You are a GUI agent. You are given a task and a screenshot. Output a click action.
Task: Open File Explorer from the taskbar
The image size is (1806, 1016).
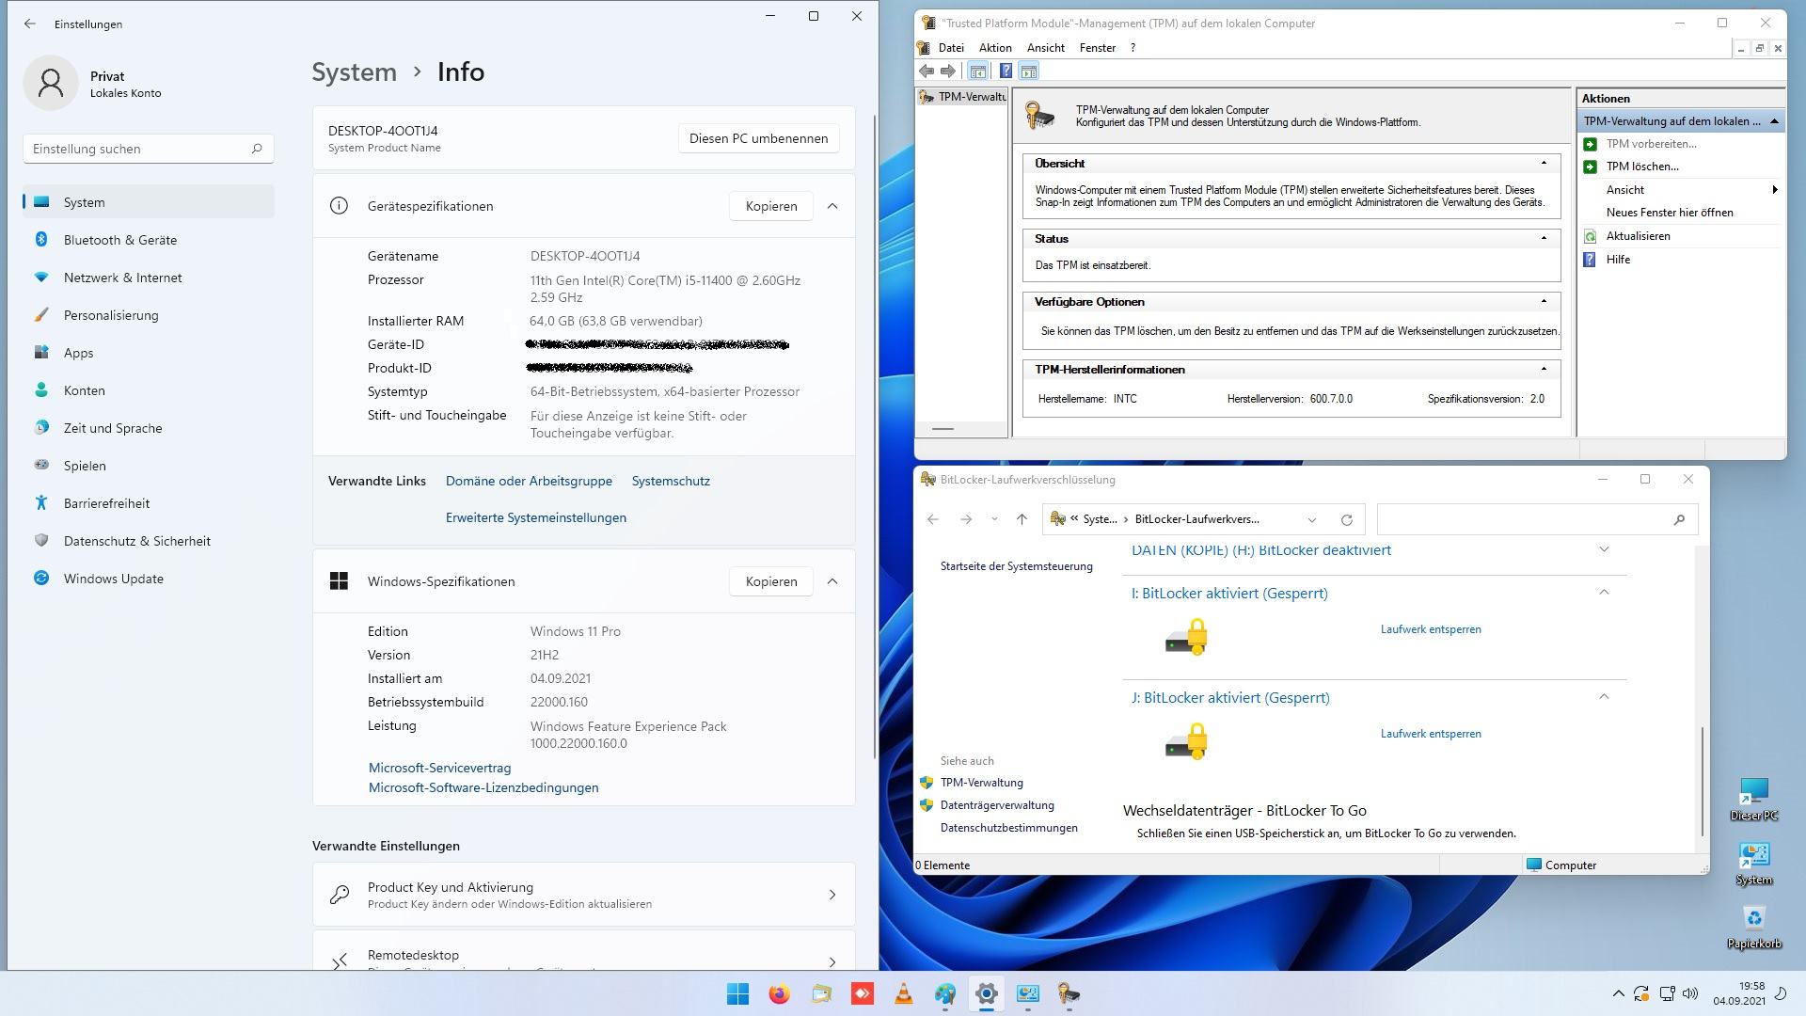pos(820,993)
